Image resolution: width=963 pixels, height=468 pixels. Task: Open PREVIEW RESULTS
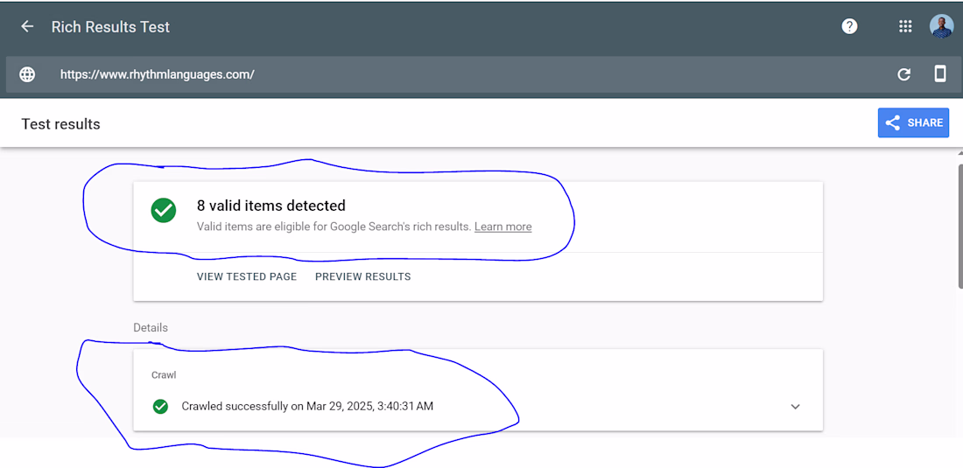tap(363, 276)
